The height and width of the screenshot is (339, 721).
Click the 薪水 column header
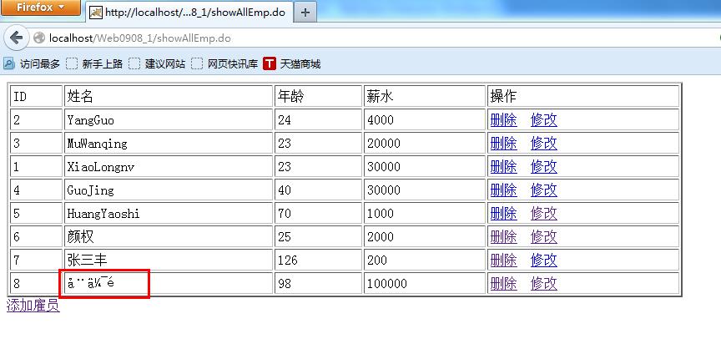[x=425, y=96]
